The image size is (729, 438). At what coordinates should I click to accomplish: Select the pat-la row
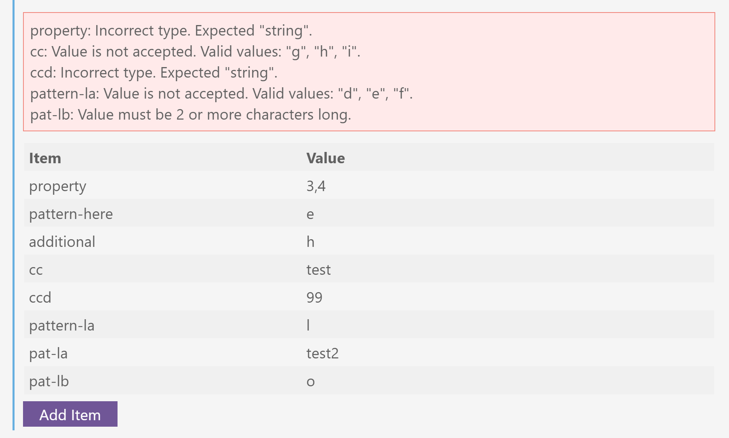(x=48, y=353)
